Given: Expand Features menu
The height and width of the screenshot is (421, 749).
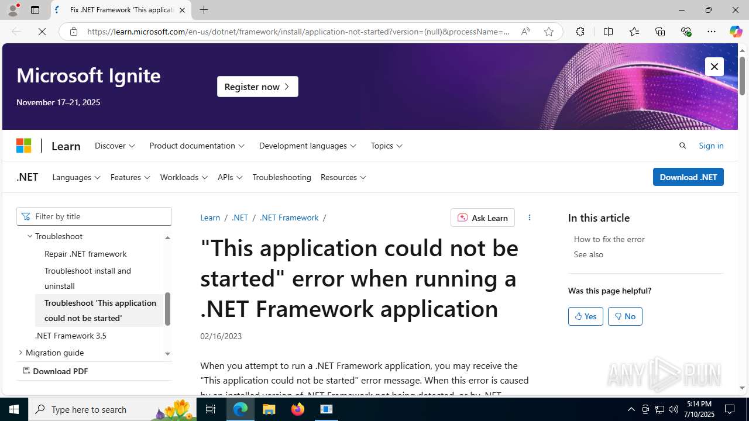Looking at the screenshot, I should pyautogui.click(x=130, y=177).
